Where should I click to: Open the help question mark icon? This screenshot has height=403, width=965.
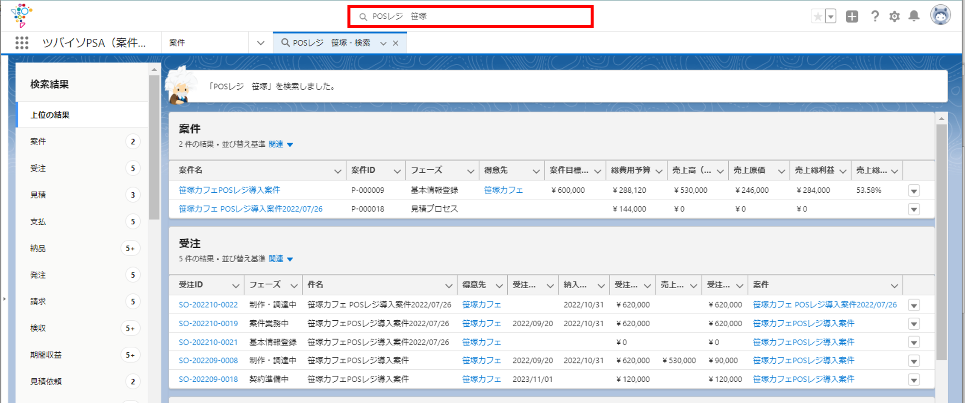[874, 17]
